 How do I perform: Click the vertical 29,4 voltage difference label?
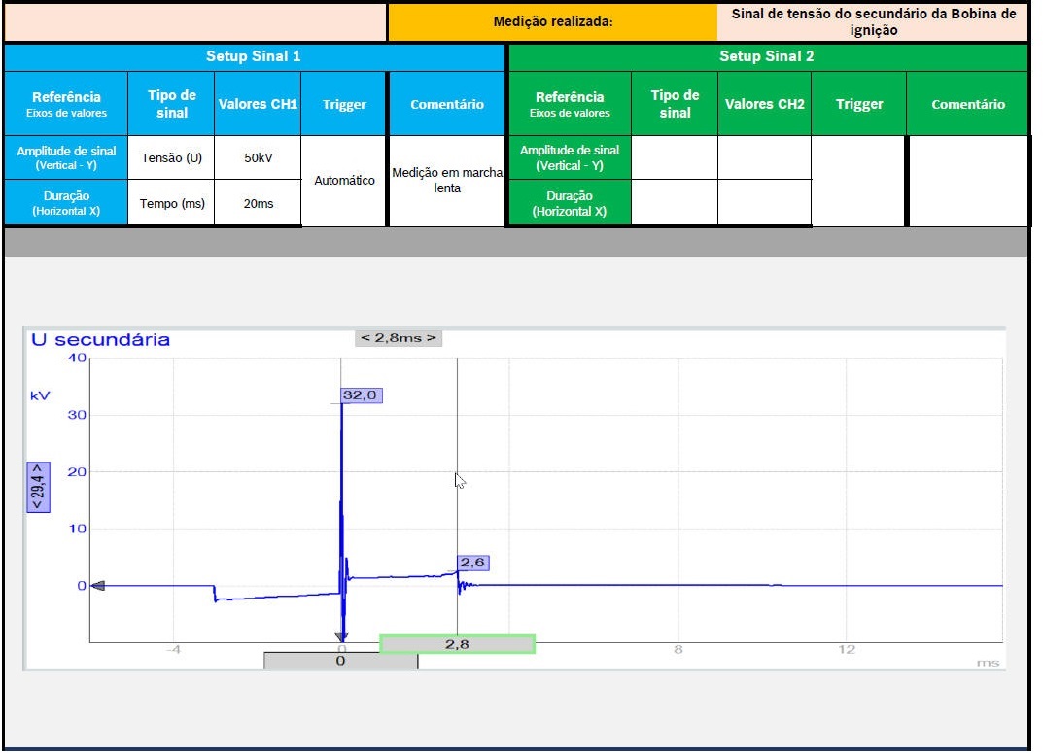(x=36, y=487)
